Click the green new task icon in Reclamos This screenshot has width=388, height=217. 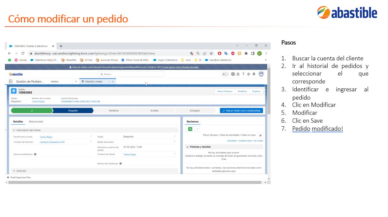tap(190, 129)
